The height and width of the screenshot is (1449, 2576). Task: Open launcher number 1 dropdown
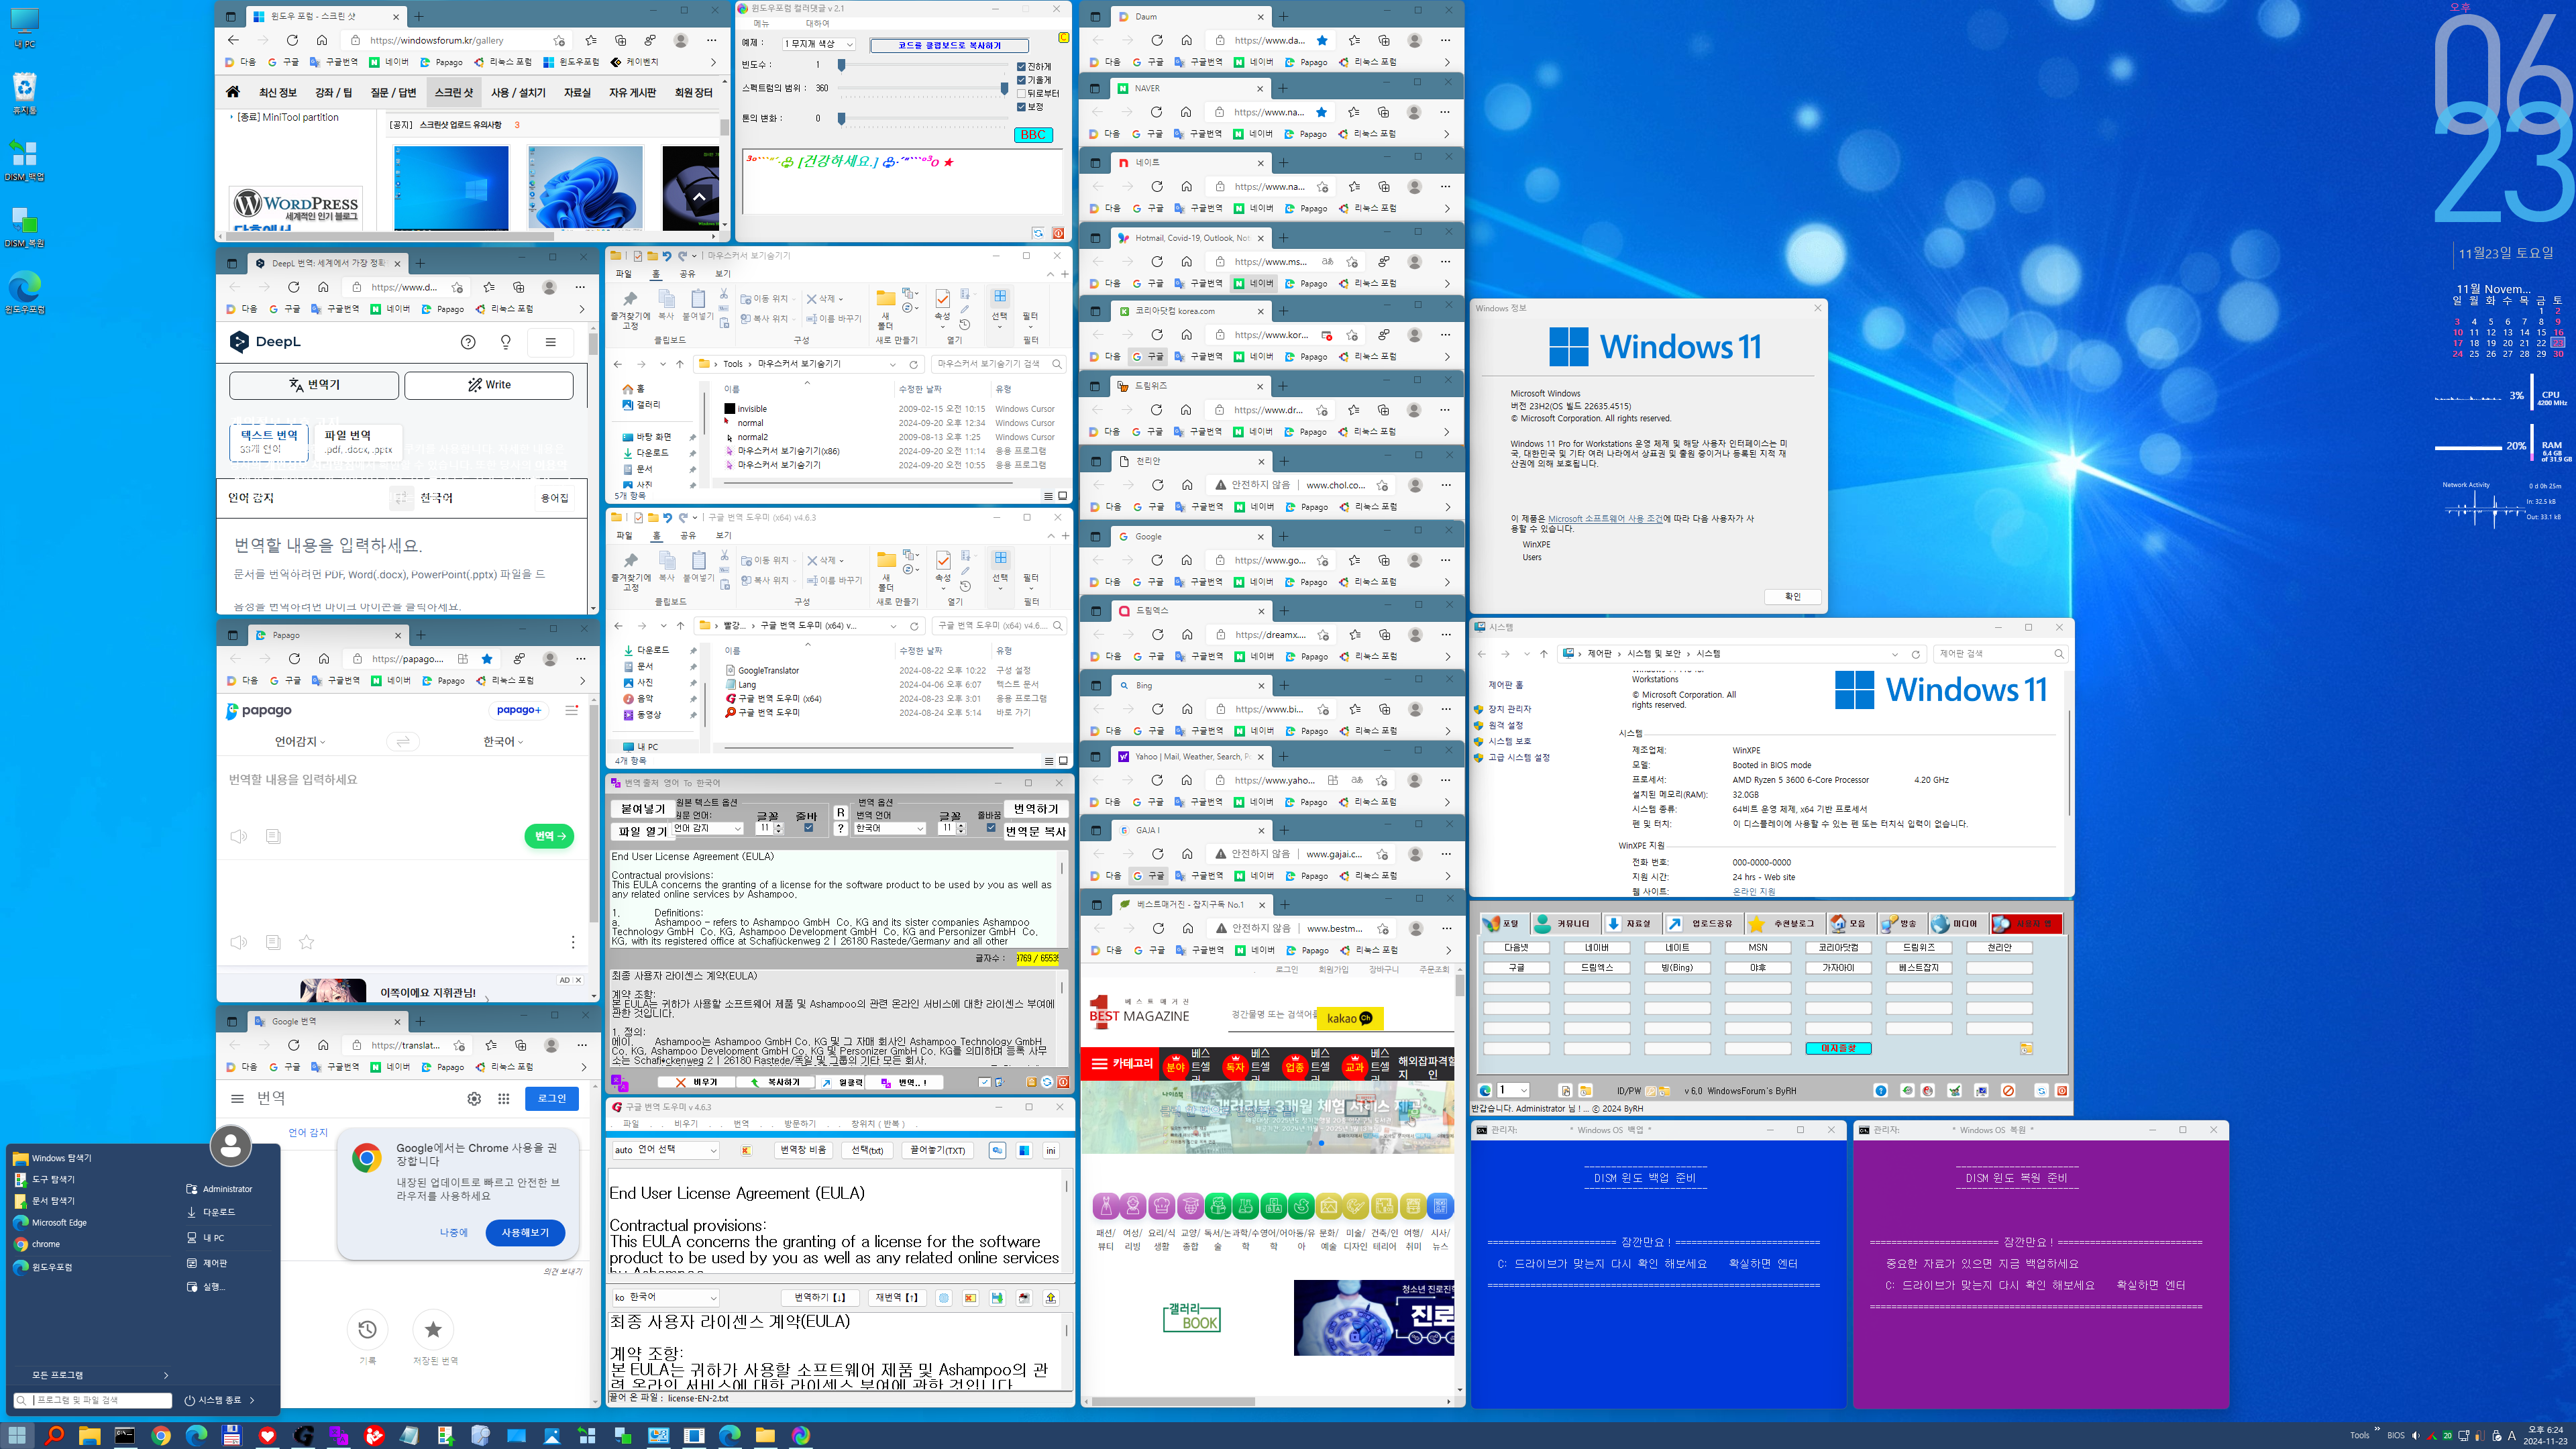coord(1513,1090)
